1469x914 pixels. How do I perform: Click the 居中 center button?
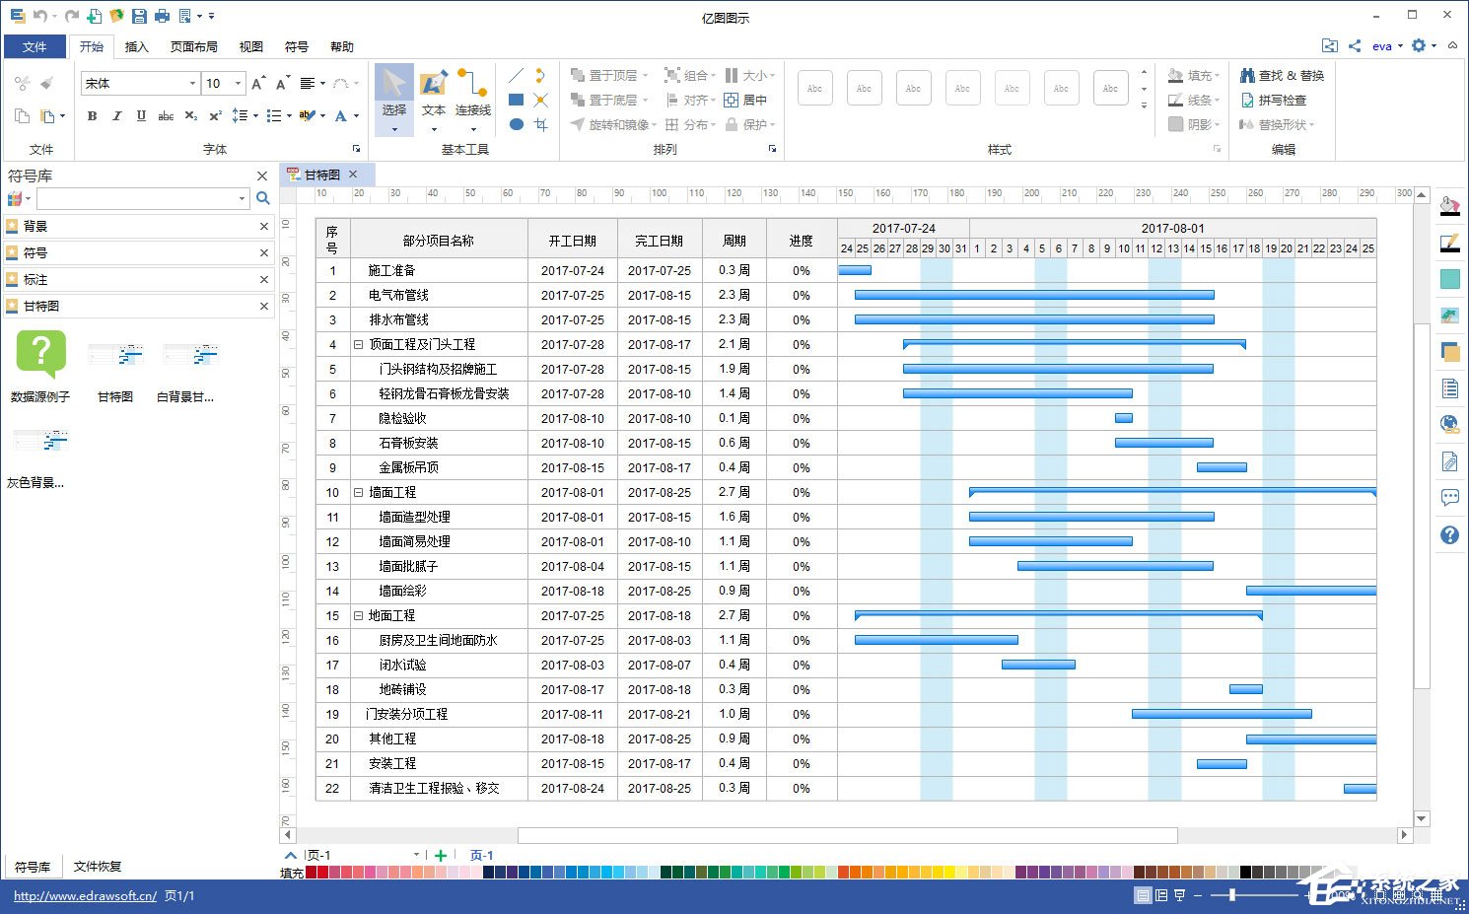click(x=745, y=100)
